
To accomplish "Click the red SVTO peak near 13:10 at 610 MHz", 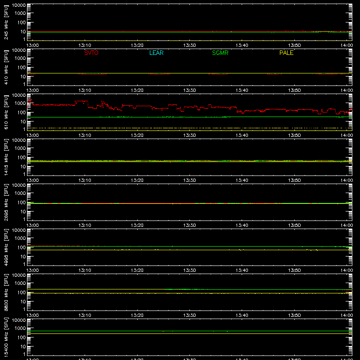I will pos(81,101).
